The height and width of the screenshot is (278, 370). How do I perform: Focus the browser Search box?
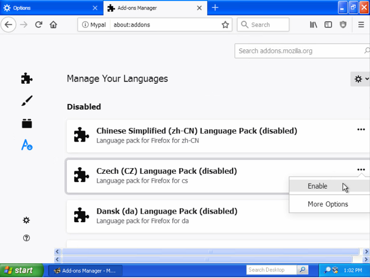pos(263,24)
